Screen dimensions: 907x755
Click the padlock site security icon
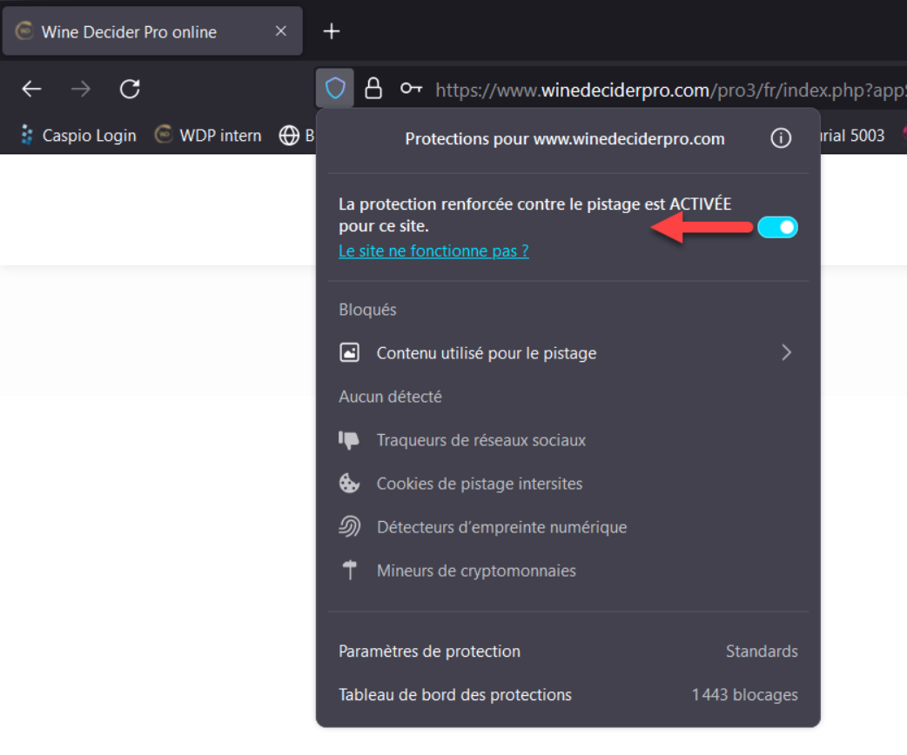pos(373,89)
